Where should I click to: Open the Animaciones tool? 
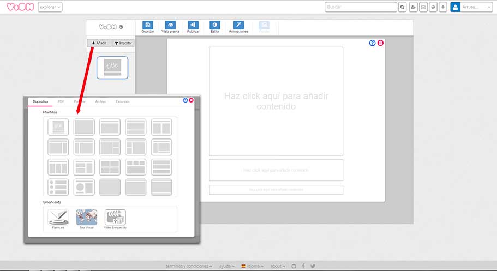[x=238, y=25]
